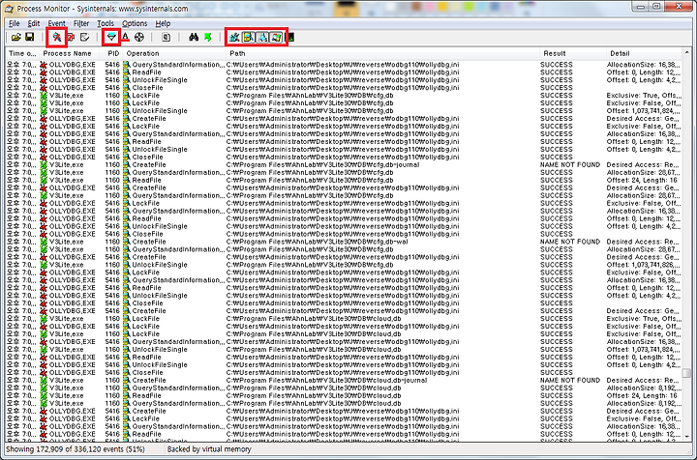Viewport: 697px width, 460px height.
Task: Click NAME NOT FOUND in the cfg.db-journal row
Action: 570,164
